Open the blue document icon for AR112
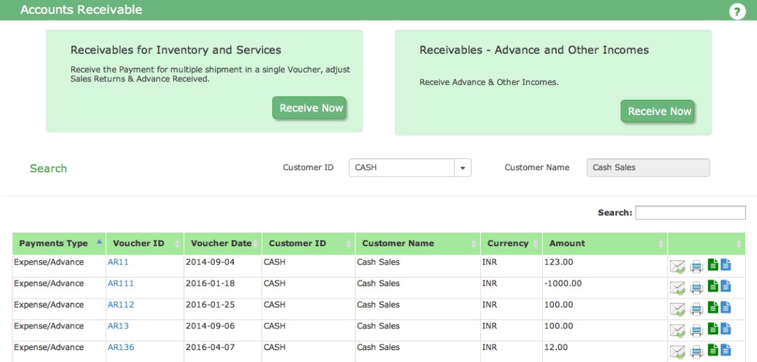This screenshot has height=362, width=757. click(726, 308)
